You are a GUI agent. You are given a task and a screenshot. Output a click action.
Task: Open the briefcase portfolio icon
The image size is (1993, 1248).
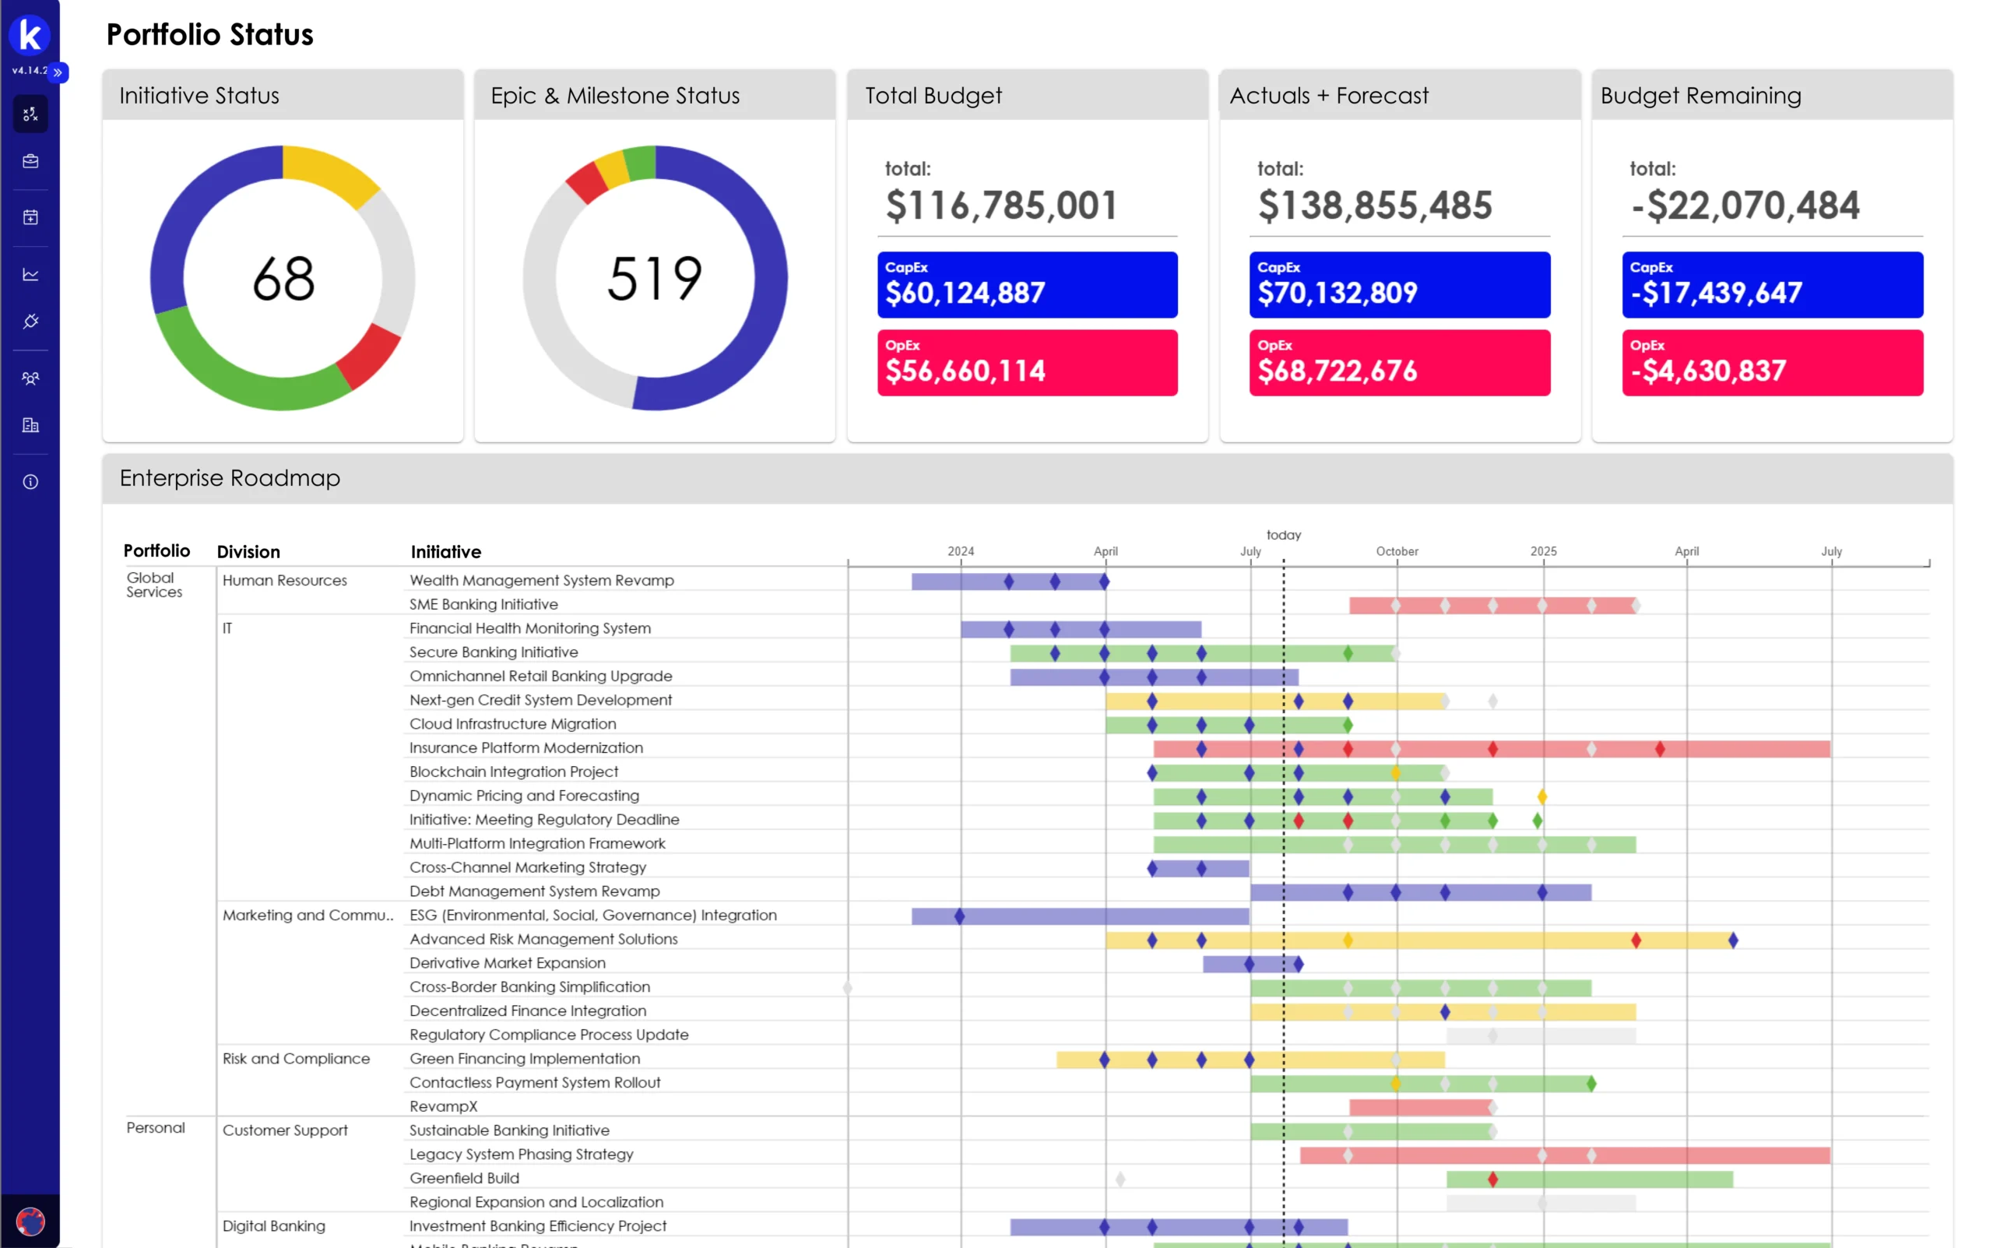pyautogui.click(x=30, y=161)
